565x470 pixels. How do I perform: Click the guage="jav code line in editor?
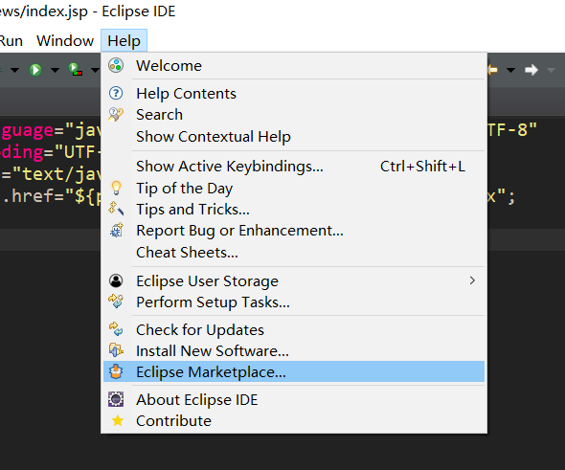pos(51,130)
